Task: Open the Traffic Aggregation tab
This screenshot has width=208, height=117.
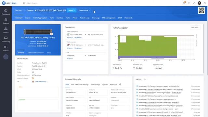Action: pos(40,18)
